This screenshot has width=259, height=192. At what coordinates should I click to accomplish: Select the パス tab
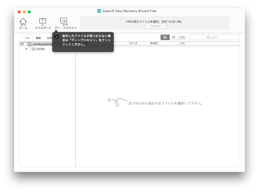(x=27, y=38)
